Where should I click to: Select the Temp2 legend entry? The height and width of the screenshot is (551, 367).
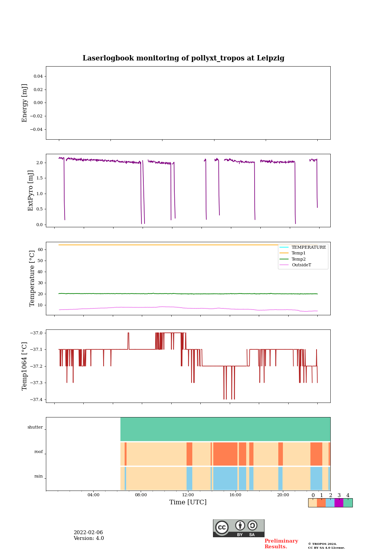pyautogui.click(x=299, y=259)
